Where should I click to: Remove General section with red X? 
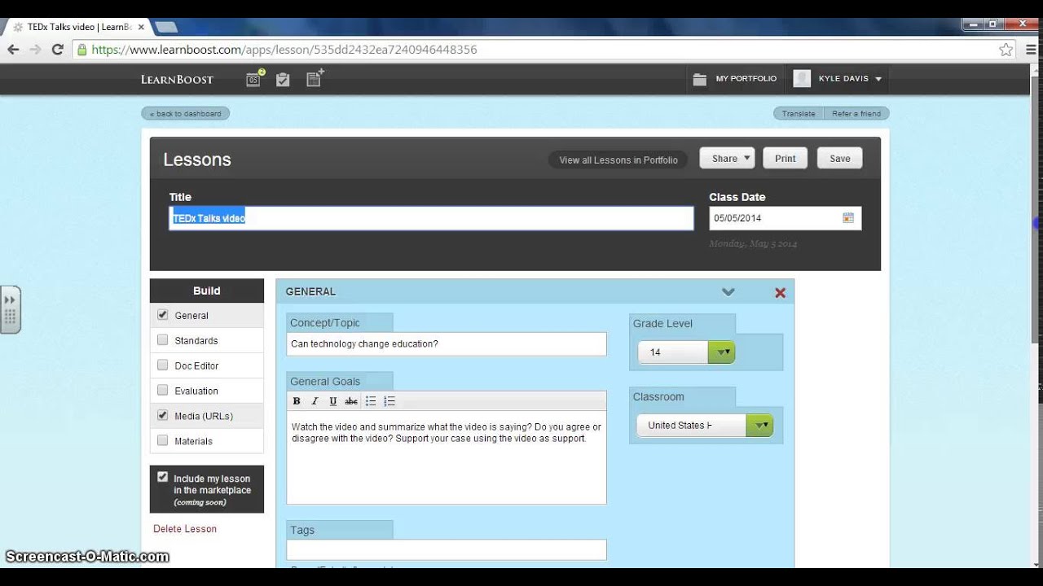coord(780,292)
